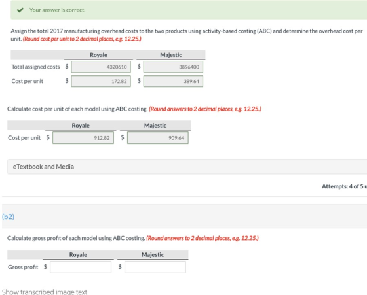The width and height of the screenshot is (367, 295).
Task: Click the 'Calculate cost per unit of each model' instruction
Action: [x=134, y=109]
